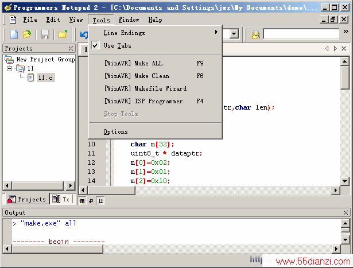This screenshot has height=268, width=353.
Task: Click the editor vertical scrollbar thumb
Action: pos(344,78)
